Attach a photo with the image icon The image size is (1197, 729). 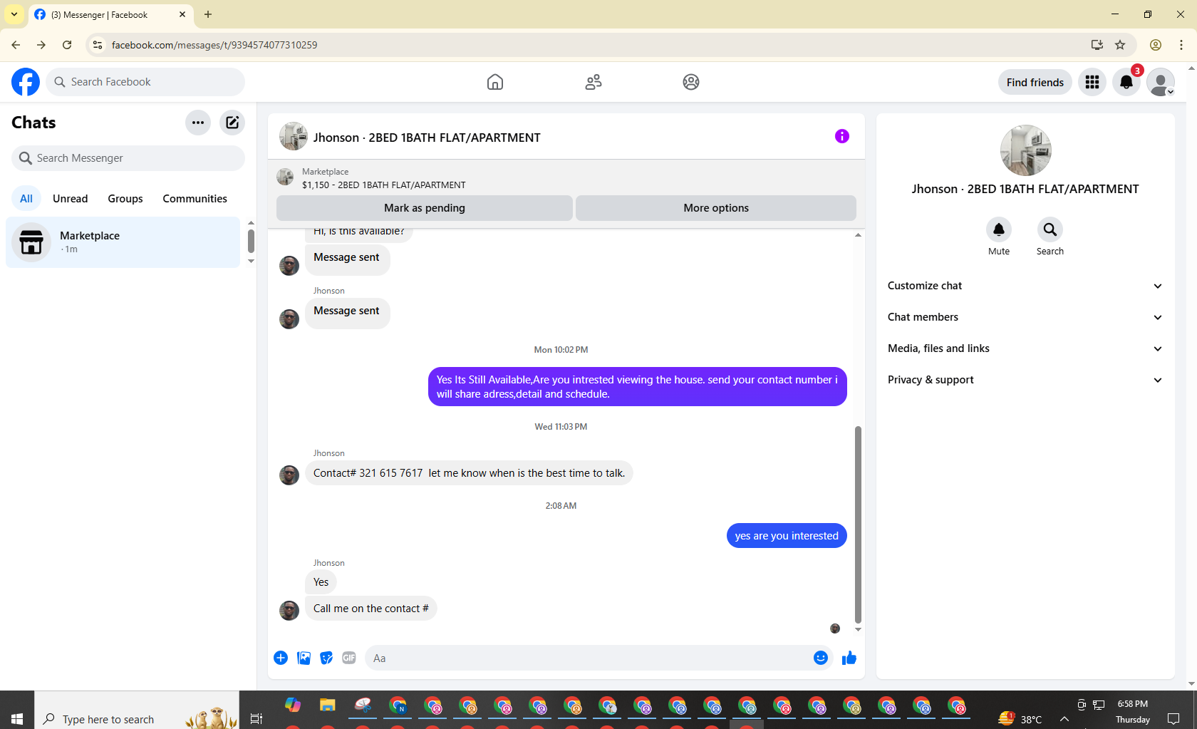pos(304,658)
